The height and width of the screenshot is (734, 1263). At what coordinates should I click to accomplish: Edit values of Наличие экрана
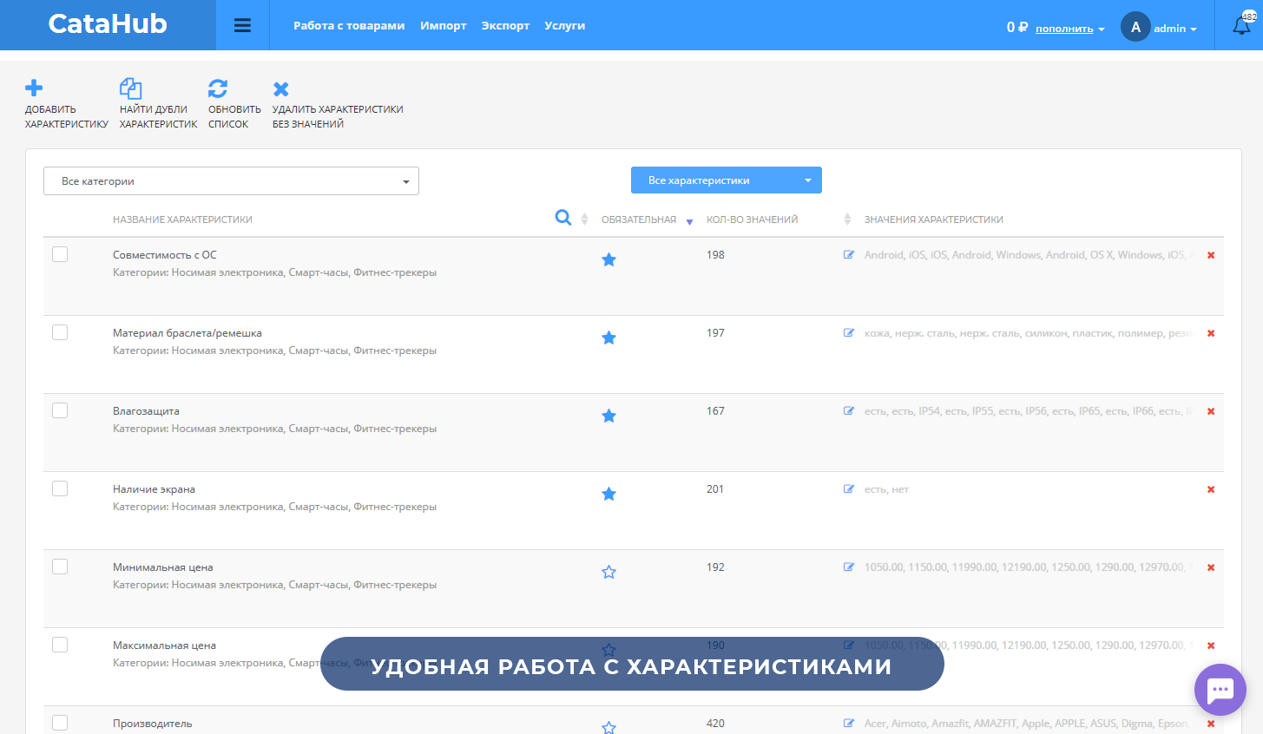pyautogui.click(x=849, y=488)
